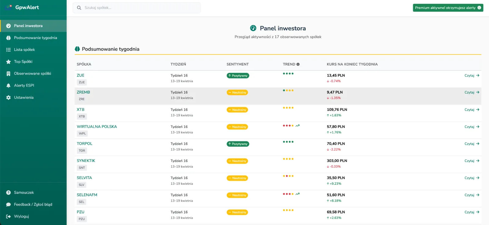
Task: Open the ZREMB company link
Action: click(83, 92)
